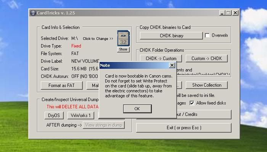
Task: Click the 'NEW VOLUME' drive label value
Action: click(85, 61)
